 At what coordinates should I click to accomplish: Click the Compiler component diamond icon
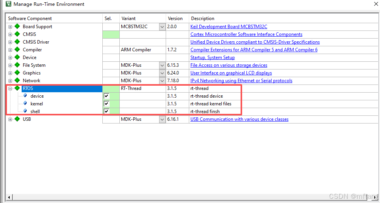[x=17, y=50]
